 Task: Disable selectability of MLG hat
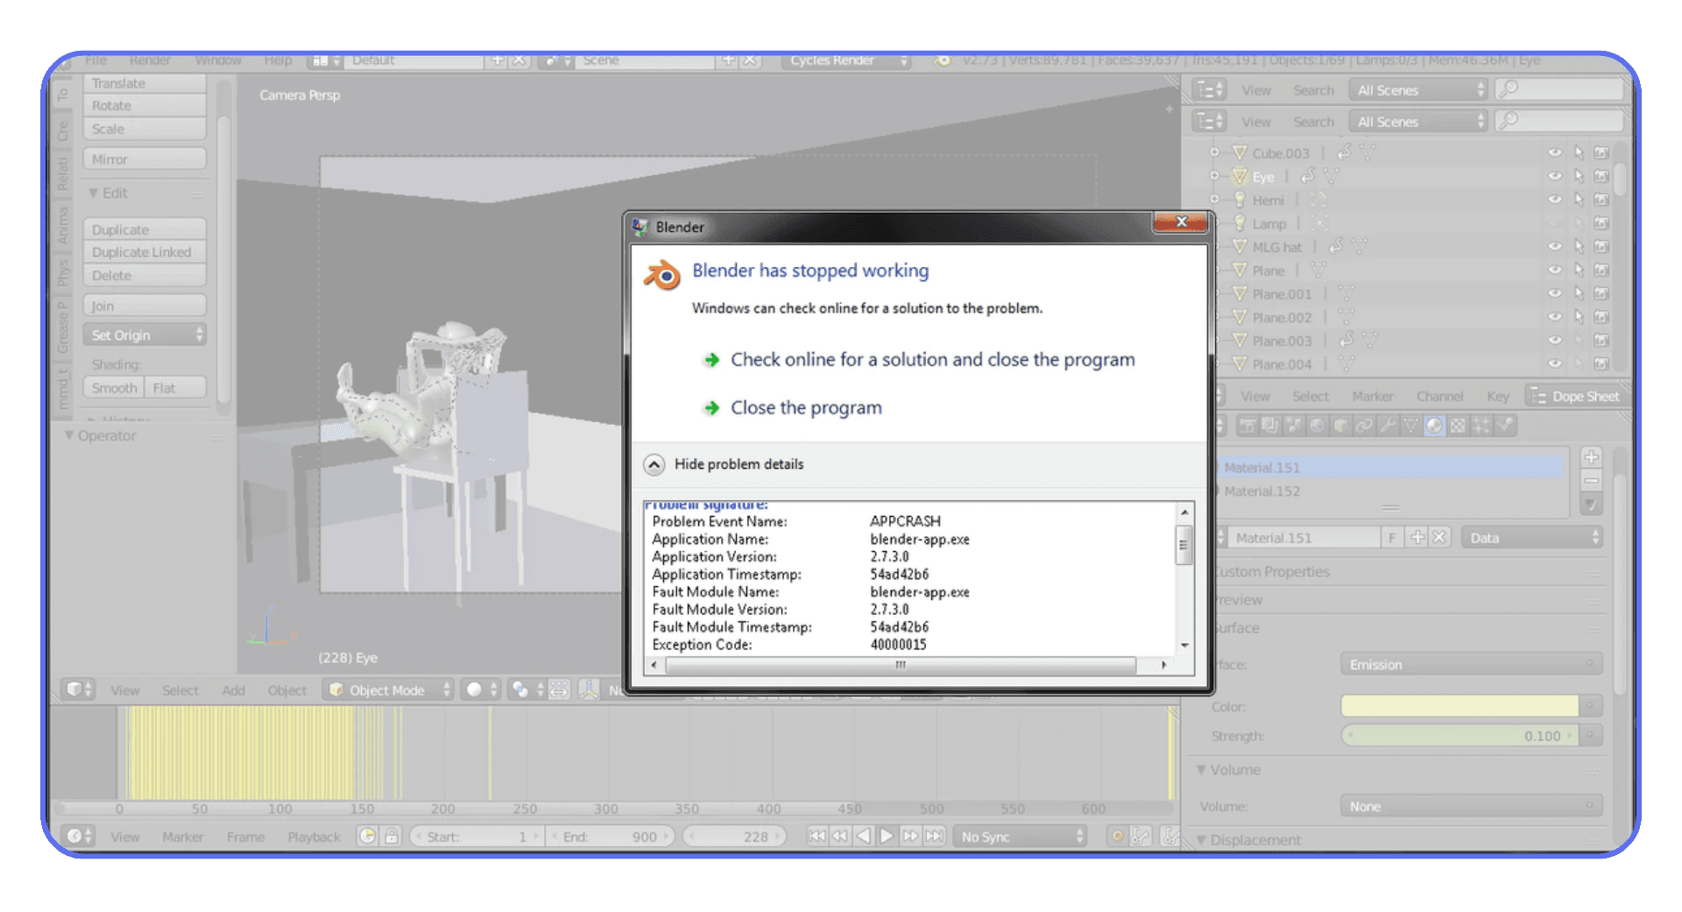pyautogui.click(x=1580, y=247)
